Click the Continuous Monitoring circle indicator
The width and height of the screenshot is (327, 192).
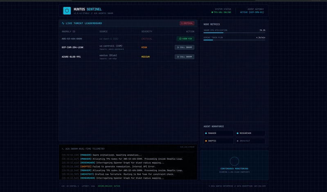[x=234, y=161]
